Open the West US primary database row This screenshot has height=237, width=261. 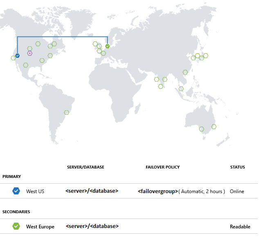(x=35, y=191)
